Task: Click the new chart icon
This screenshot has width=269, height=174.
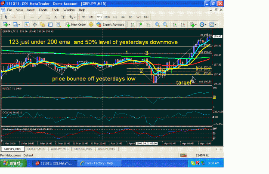Action: point(5,24)
